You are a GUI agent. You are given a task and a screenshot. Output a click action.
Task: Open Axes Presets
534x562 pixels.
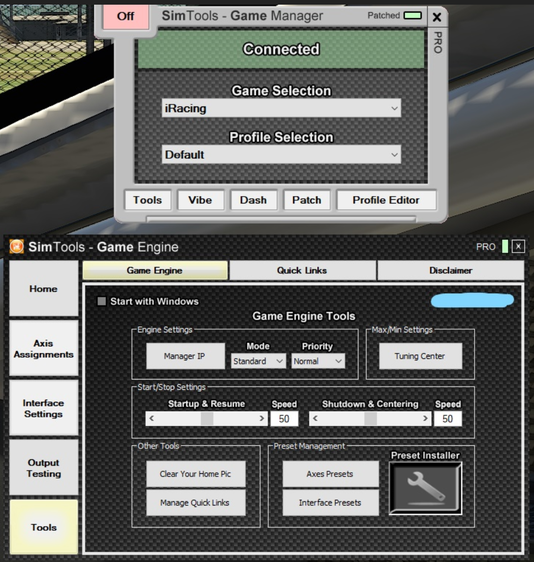(x=330, y=474)
